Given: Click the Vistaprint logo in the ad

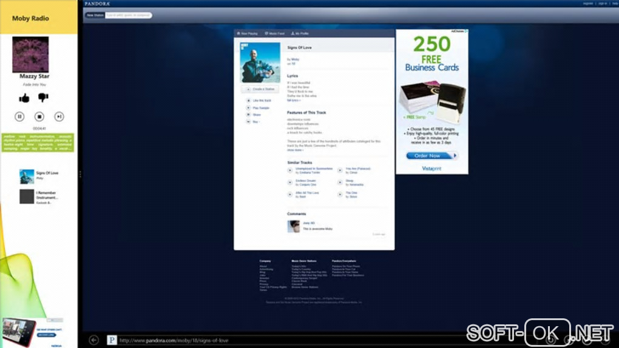Looking at the screenshot, I should 431,169.
